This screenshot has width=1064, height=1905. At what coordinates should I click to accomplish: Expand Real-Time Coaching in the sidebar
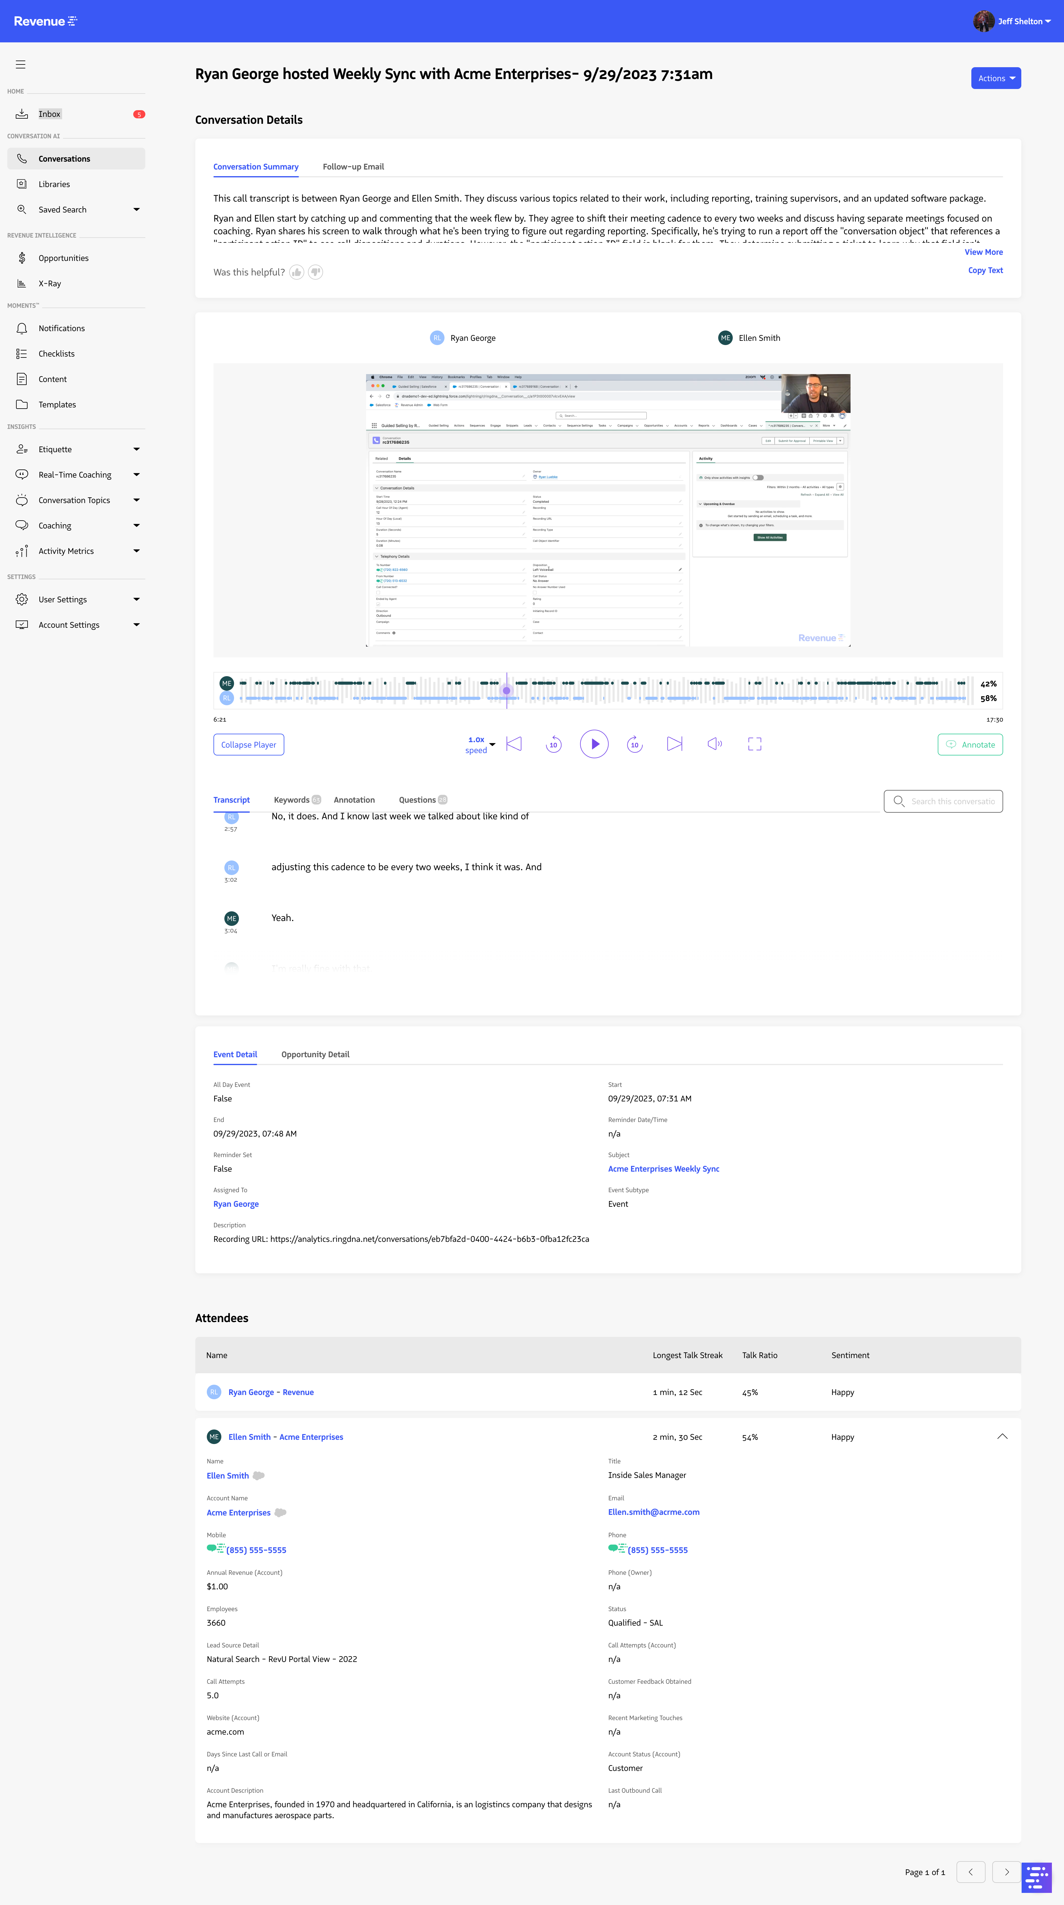(136, 475)
